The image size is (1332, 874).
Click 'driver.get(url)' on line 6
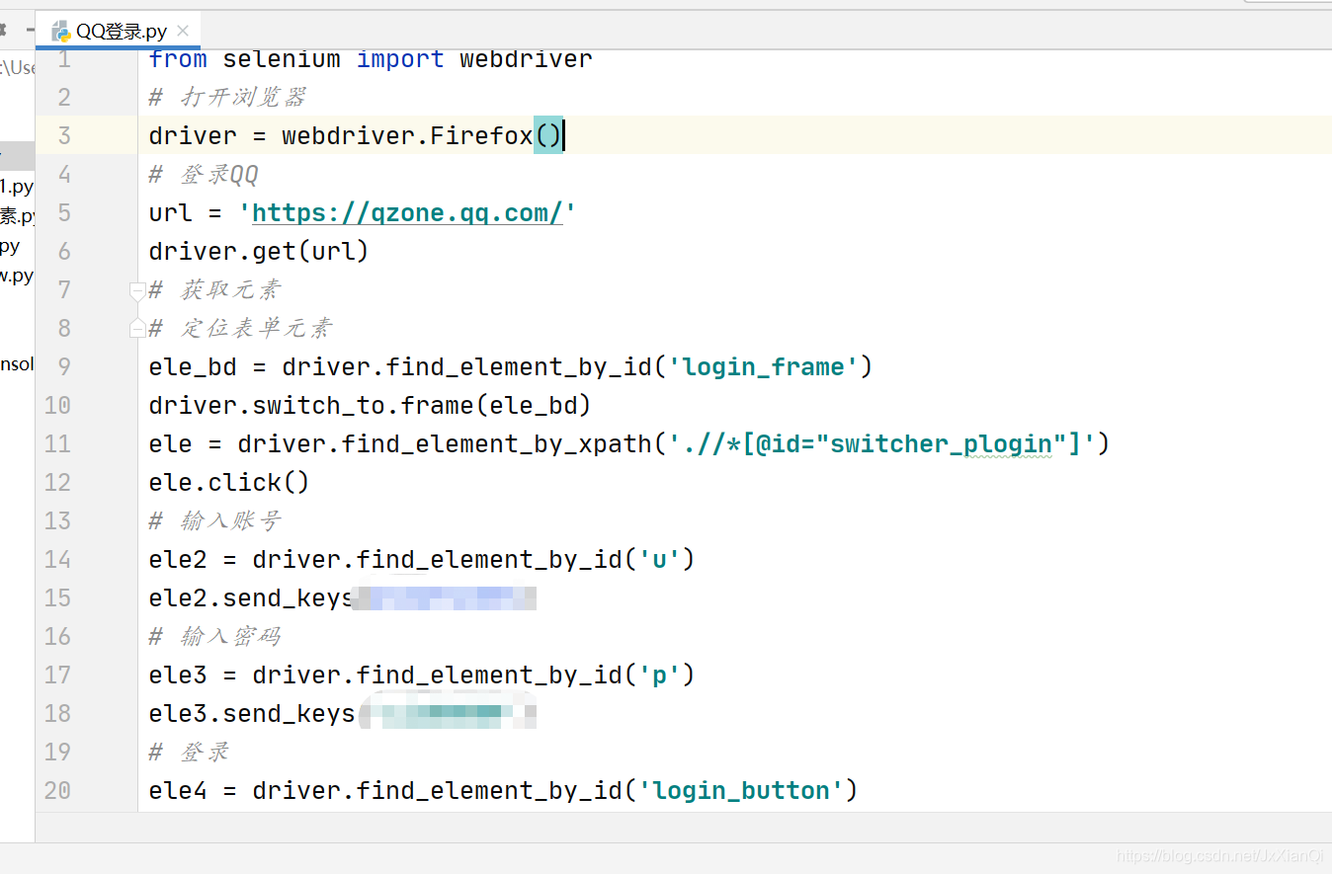tap(259, 252)
